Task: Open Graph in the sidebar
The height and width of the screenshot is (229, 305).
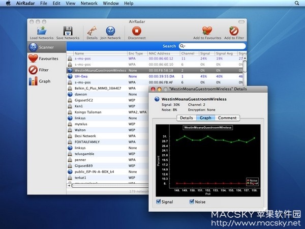Action: (47, 81)
